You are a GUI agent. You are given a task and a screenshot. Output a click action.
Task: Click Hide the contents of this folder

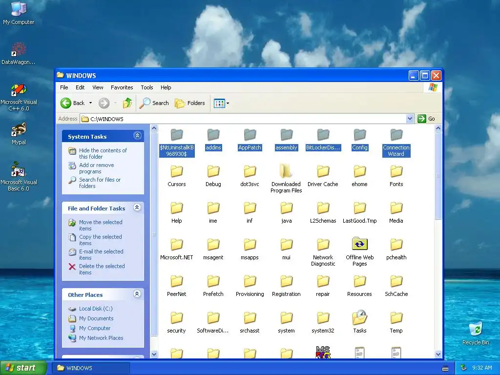click(103, 153)
